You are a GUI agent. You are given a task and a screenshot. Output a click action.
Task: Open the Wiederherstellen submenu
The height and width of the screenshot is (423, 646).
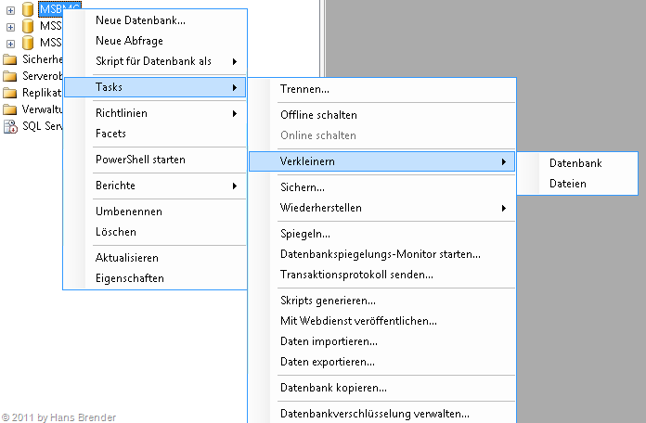(321, 208)
